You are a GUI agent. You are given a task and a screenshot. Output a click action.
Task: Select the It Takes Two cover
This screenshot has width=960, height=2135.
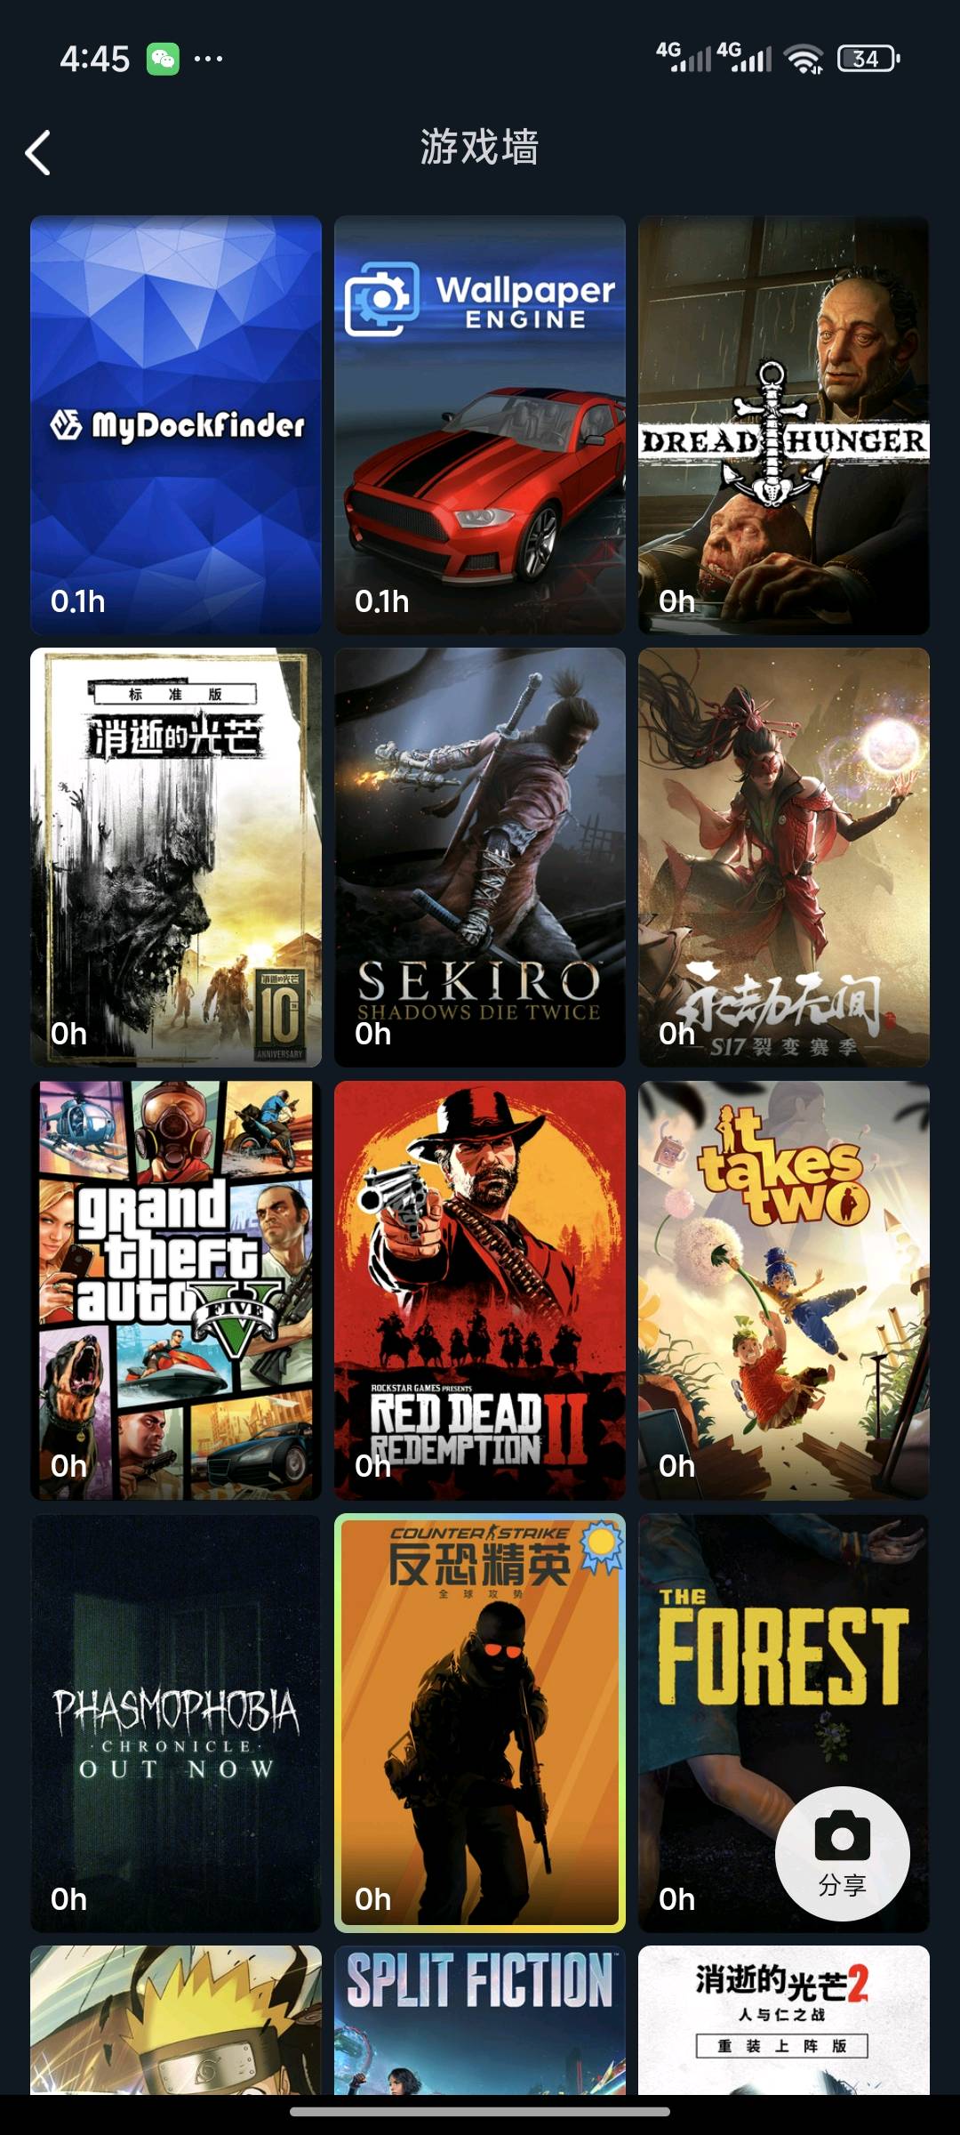[784, 1290]
